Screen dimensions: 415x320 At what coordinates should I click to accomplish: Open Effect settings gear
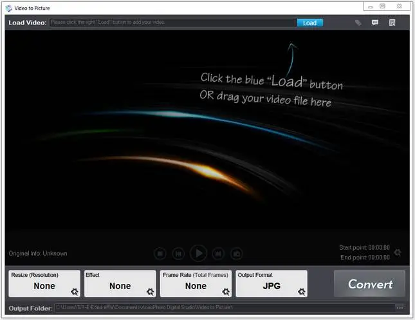pos(151,292)
